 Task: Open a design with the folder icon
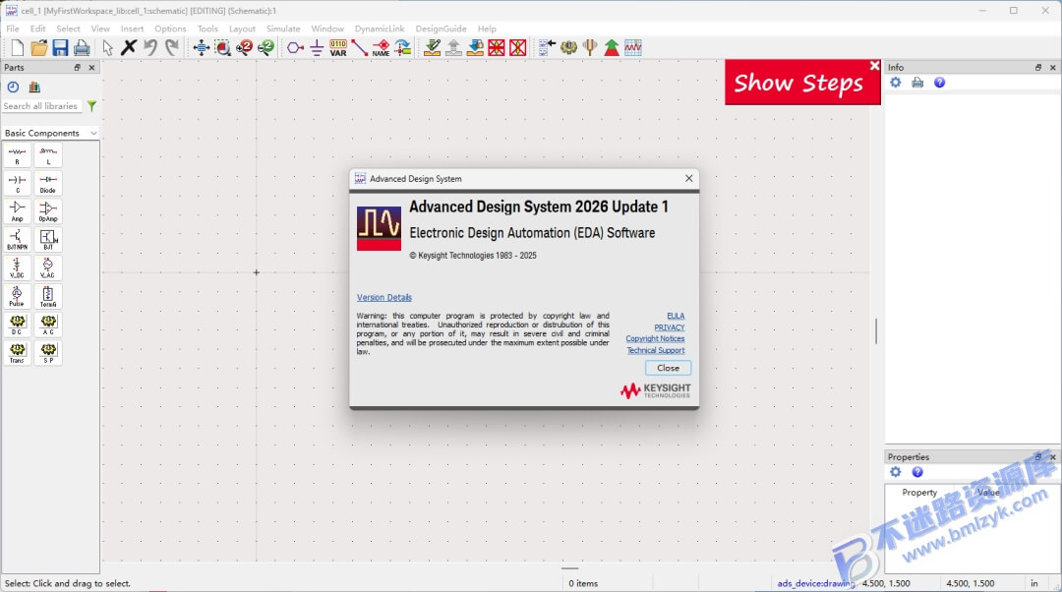click(x=38, y=47)
